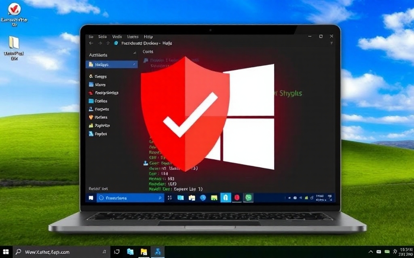Select the "Papites" sidebar item at list bottom
This screenshot has height=258, width=414.
(98, 134)
